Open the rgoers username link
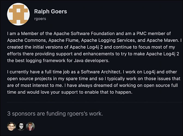This screenshot has height=136, width=183. click(40, 19)
